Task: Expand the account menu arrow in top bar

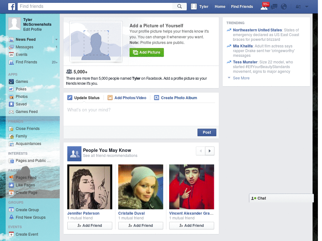Action: coord(307,7)
